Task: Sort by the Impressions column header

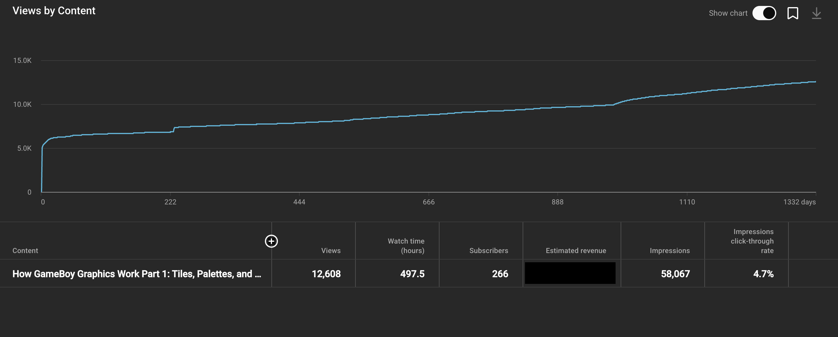Action: [x=670, y=251]
